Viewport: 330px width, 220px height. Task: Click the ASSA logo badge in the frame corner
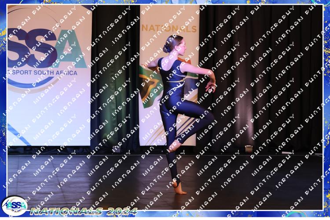click(x=15, y=206)
